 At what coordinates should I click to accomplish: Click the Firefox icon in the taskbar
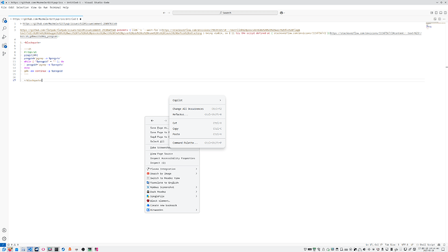point(10,249)
